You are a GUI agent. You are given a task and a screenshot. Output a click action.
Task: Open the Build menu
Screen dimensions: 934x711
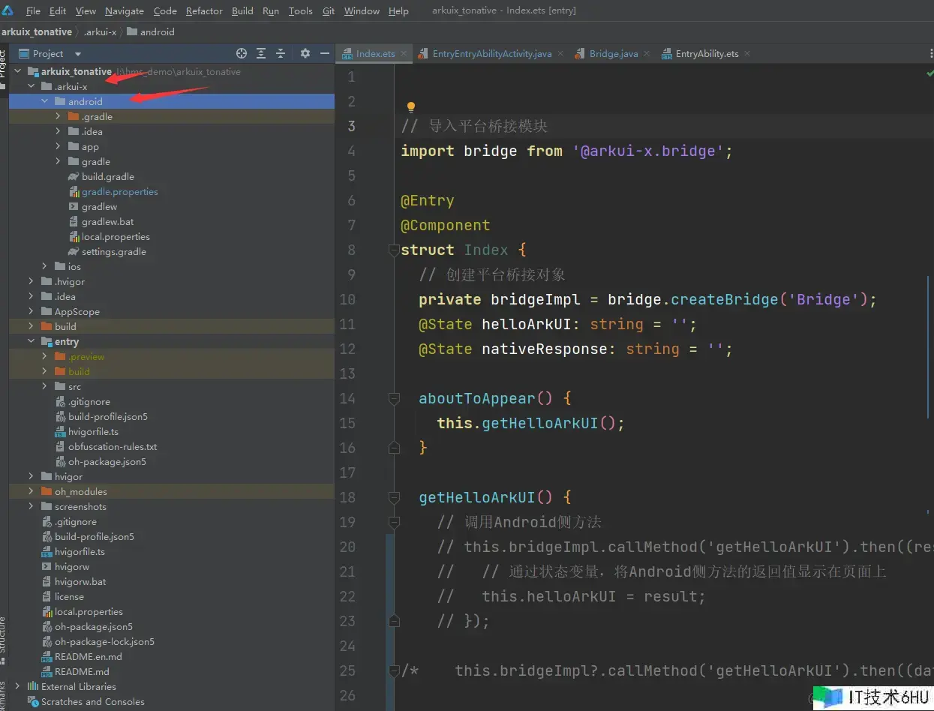[242, 11]
